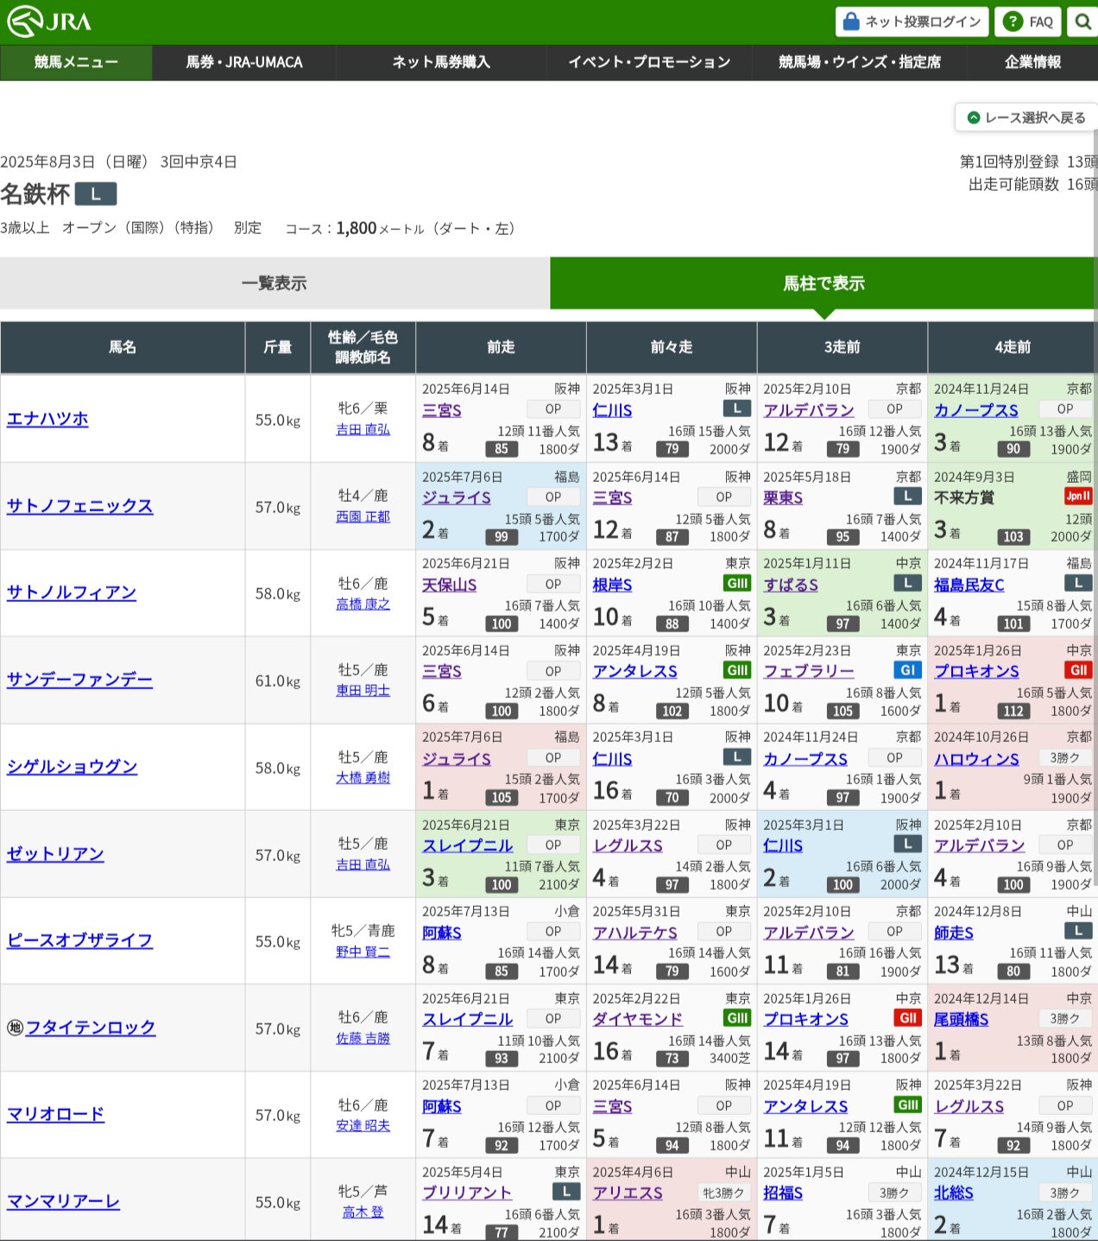Open trainer 東田 明士 link
1098x1241 pixels.
tap(363, 691)
